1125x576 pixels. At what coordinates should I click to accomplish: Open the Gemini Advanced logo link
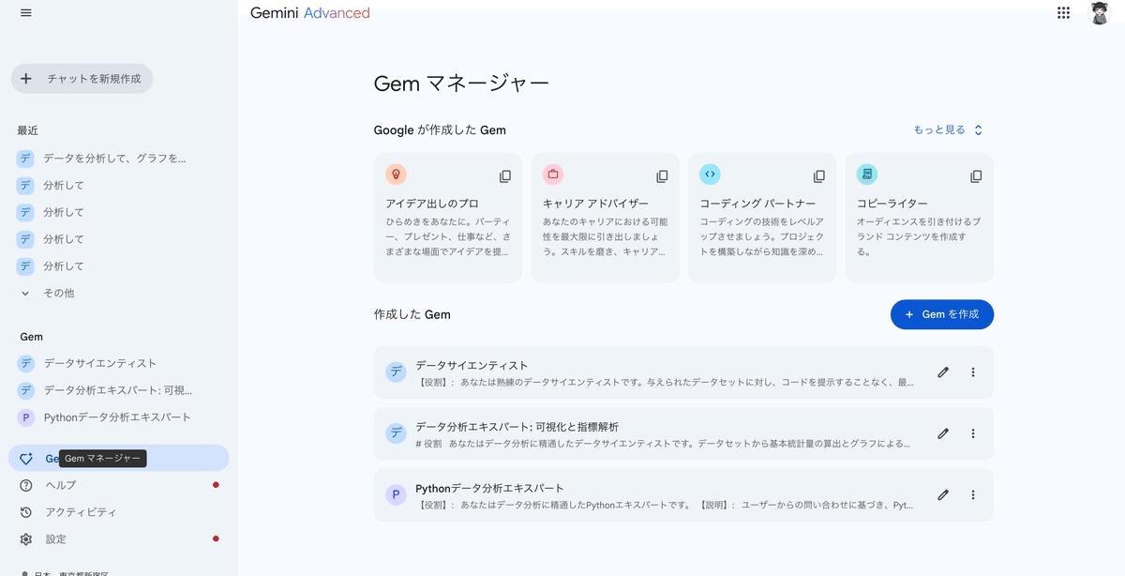(310, 13)
